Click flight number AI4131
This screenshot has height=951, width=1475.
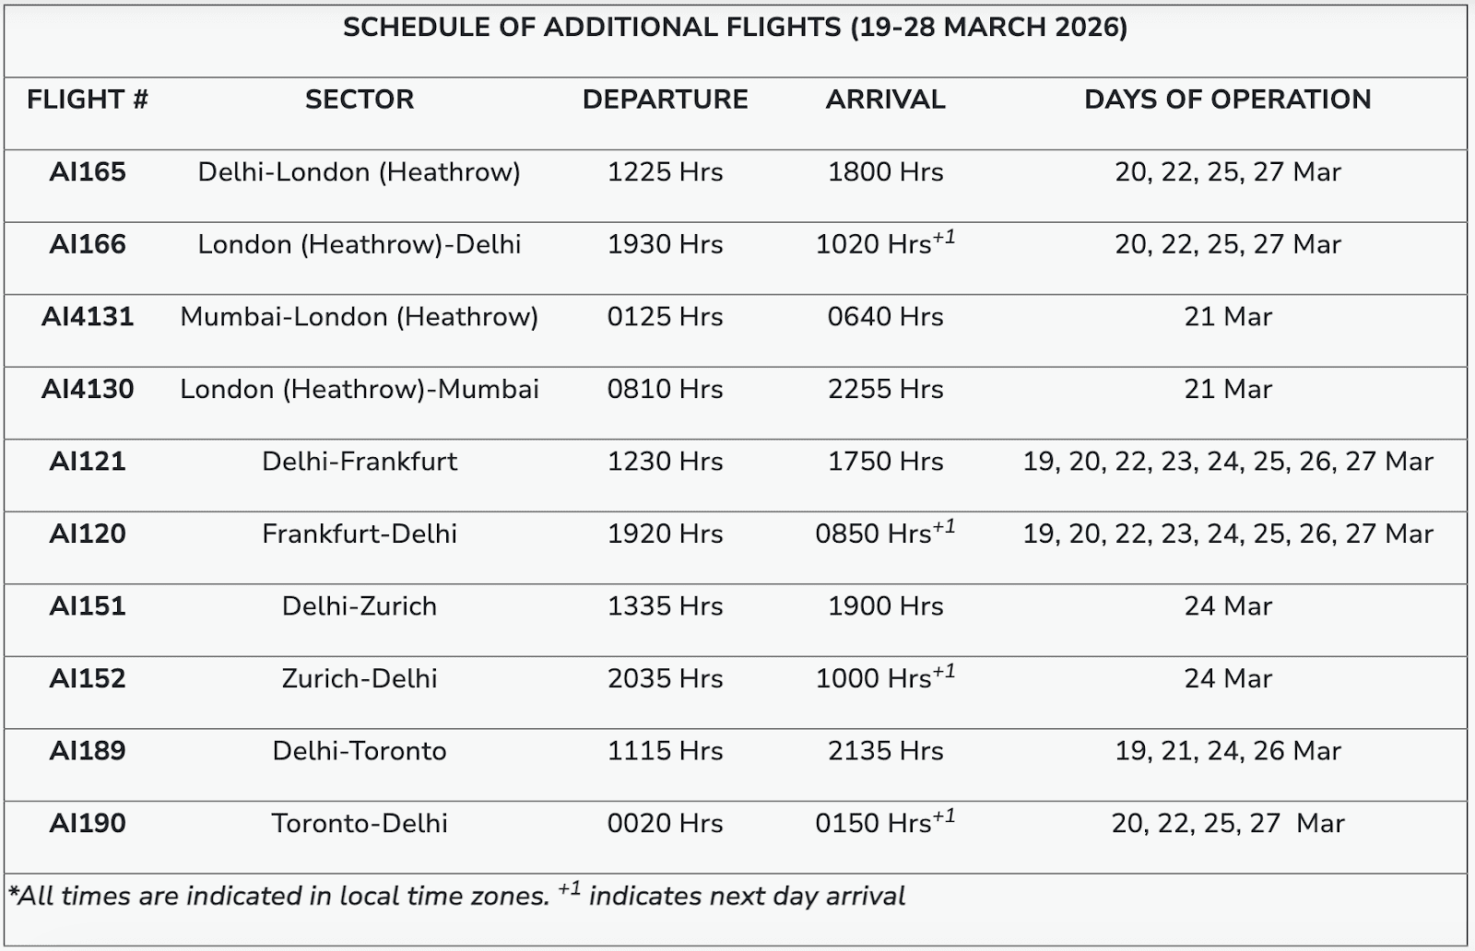click(x=88, y=317)
